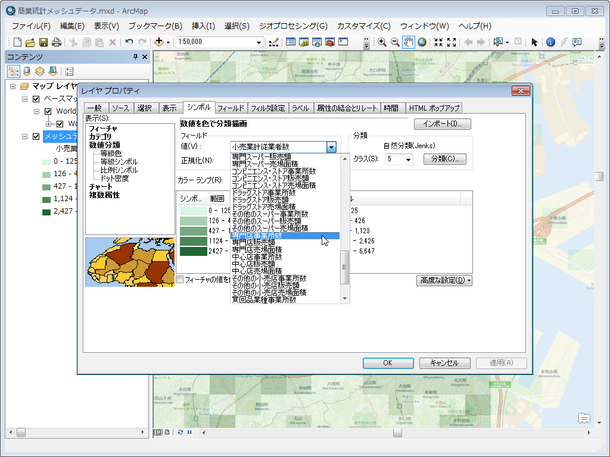This screenshot has width=610, height=457.
Task: Select コンビニエンス・ストア販売額 field option
Action: 285,179
